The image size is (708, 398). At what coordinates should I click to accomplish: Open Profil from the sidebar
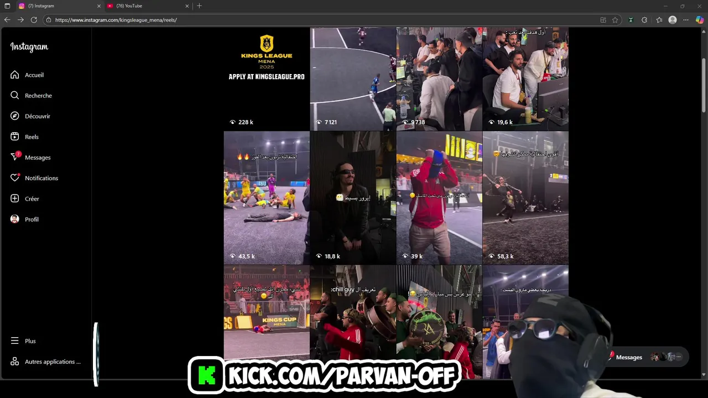pyautogui.click(x=25, y=219)
